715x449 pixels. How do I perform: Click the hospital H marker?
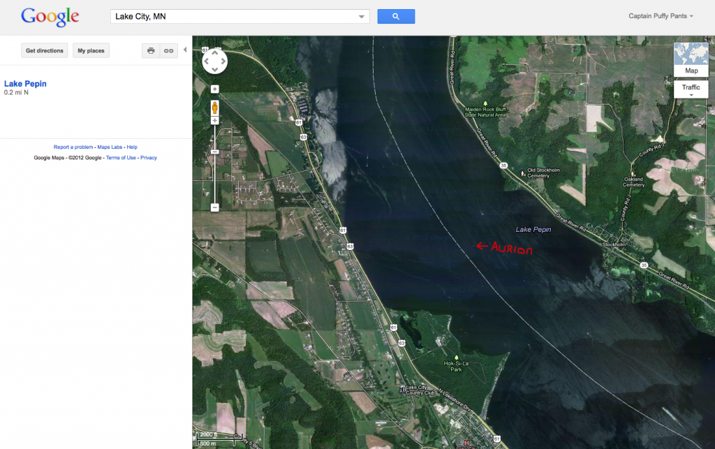[466, 443]
